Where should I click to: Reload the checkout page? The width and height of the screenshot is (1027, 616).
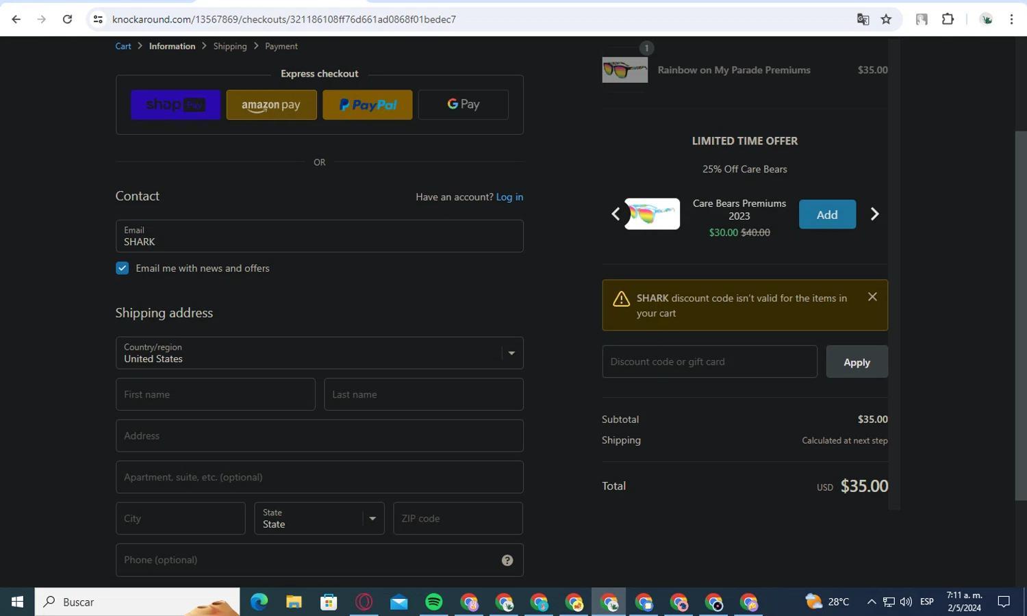pyautogui.click(x=67, y=19)
